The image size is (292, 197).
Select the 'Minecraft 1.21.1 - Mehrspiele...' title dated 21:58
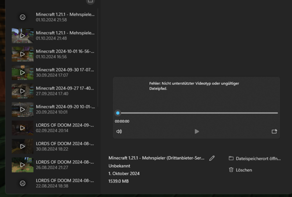tap(65, 14)
